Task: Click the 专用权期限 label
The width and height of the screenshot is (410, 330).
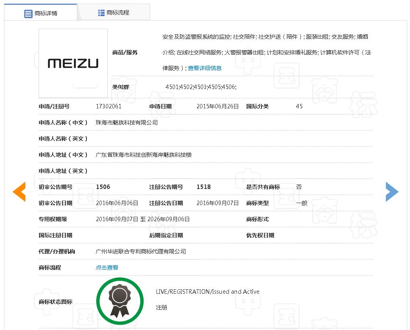Action: click(53, 219)
